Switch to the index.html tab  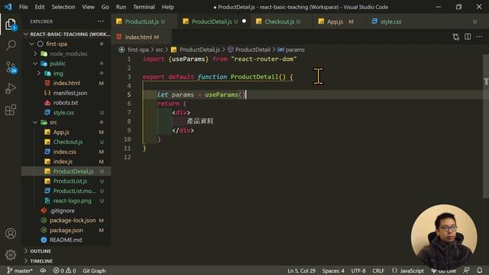pos(141,37)
